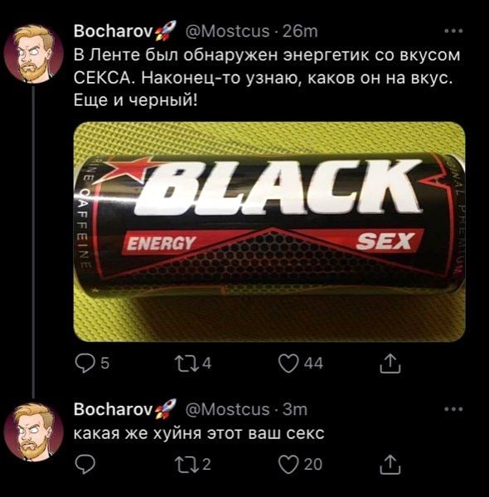This screenshot has width=489, height=497.
Task: Reply to the first tweet with 5 comments
Action: pos(85,364)
